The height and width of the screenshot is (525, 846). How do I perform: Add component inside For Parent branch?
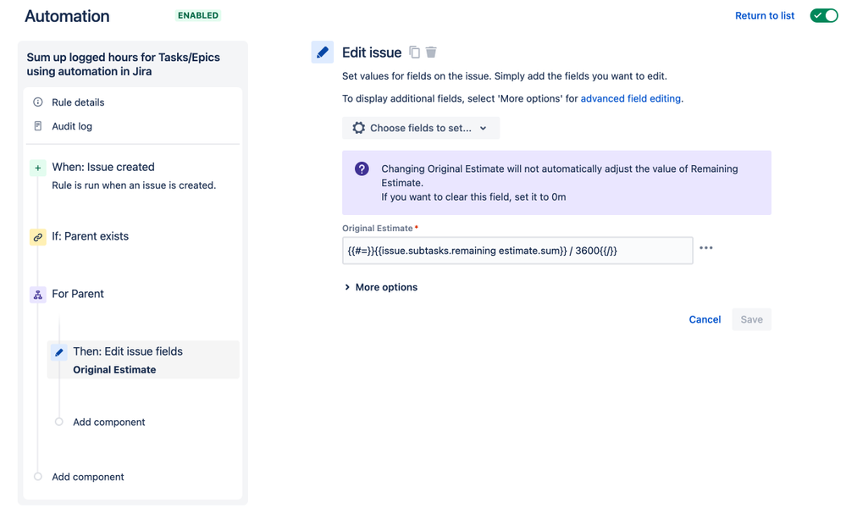109,422
